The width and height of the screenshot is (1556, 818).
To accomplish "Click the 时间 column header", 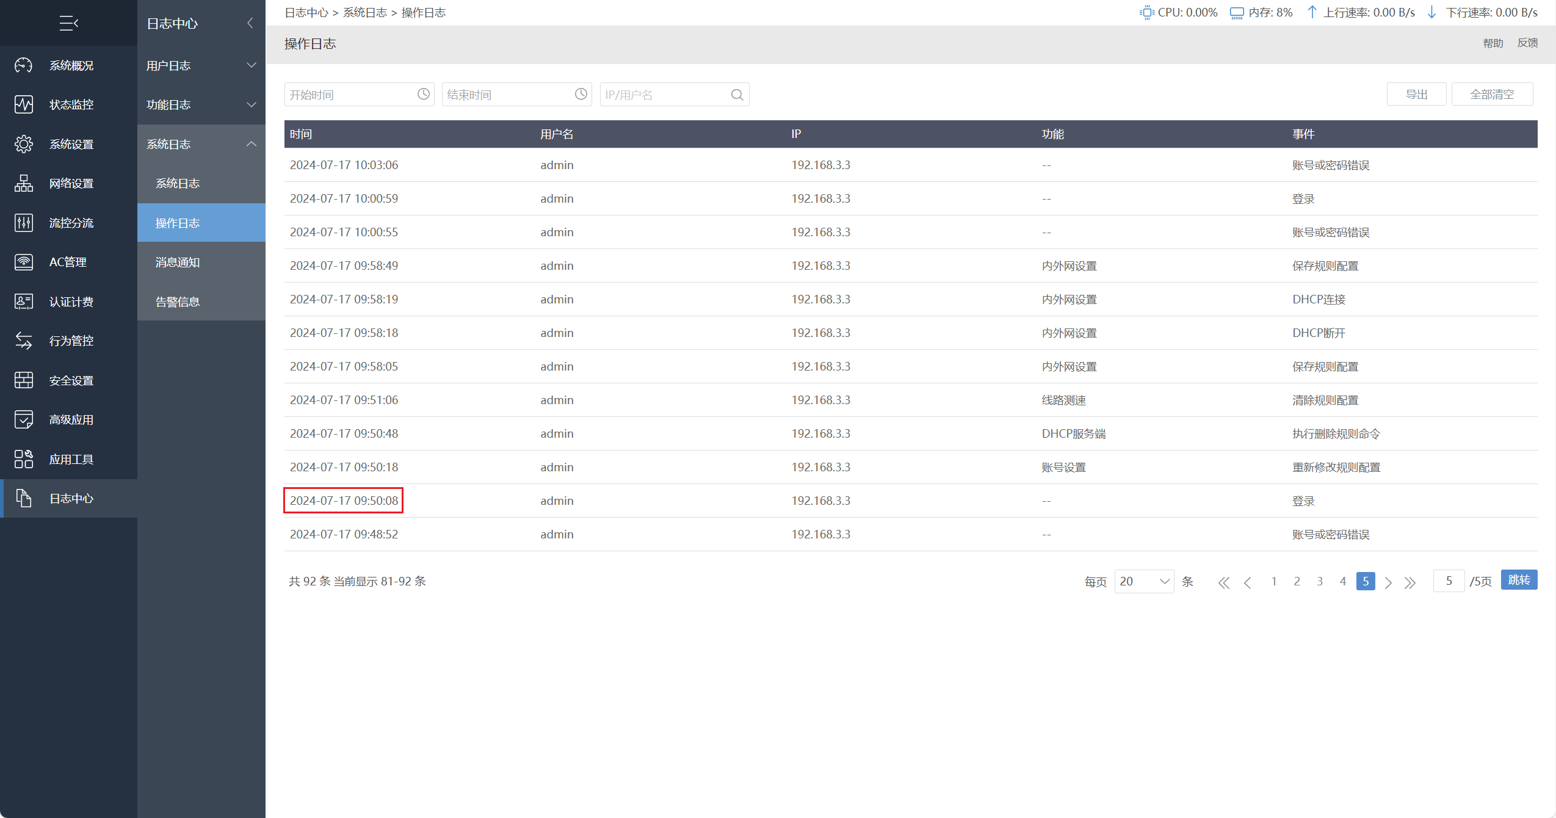I will 301,134.
